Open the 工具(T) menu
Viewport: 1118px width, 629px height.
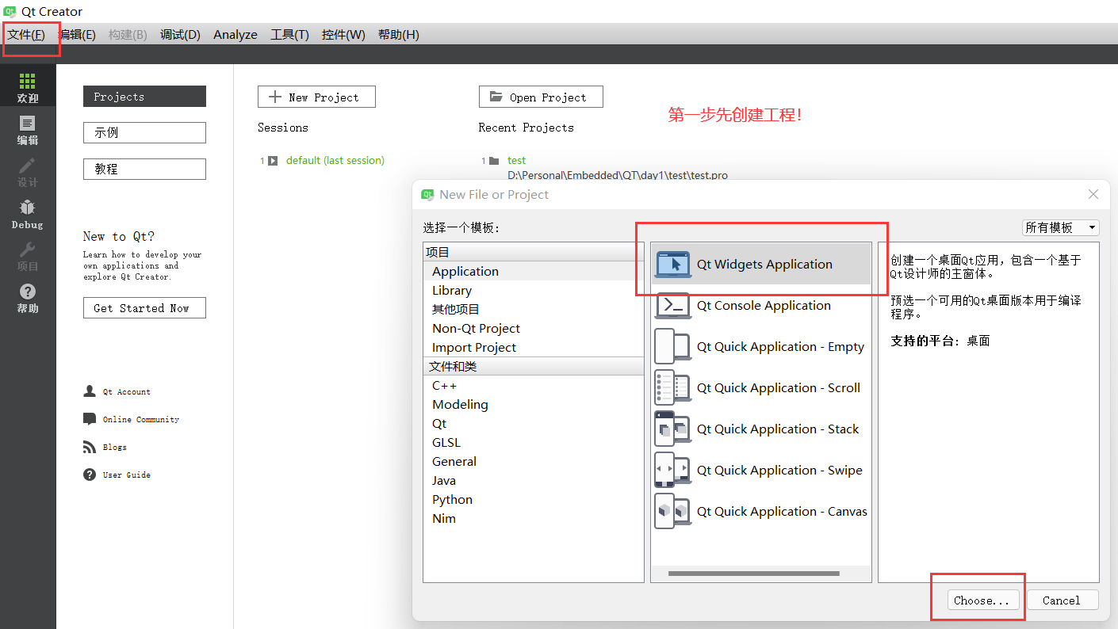pyautogui.click(x=289, y=35)
